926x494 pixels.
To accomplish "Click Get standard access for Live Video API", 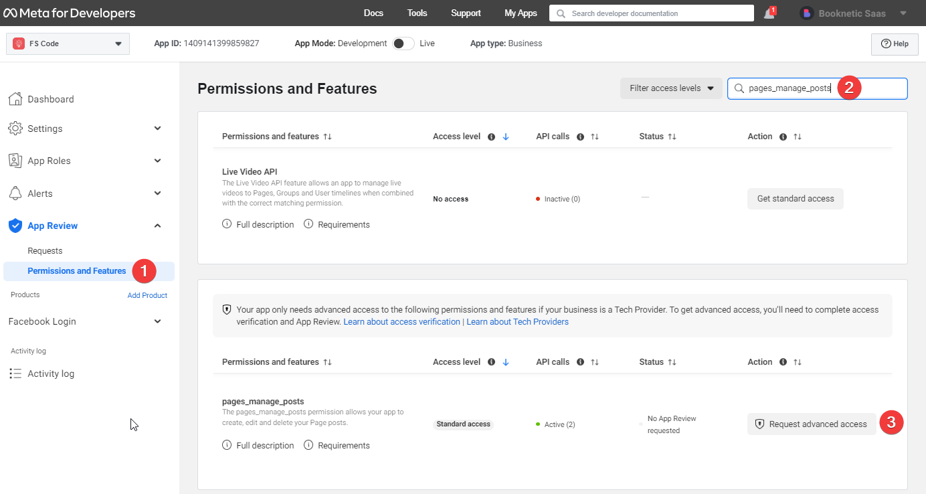I will pos(795,199).
